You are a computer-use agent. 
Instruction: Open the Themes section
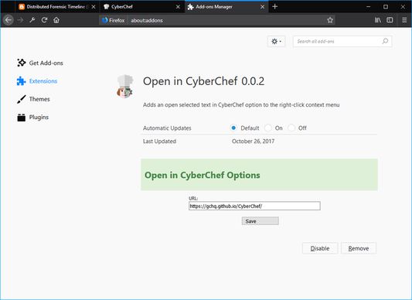[33, 99]
